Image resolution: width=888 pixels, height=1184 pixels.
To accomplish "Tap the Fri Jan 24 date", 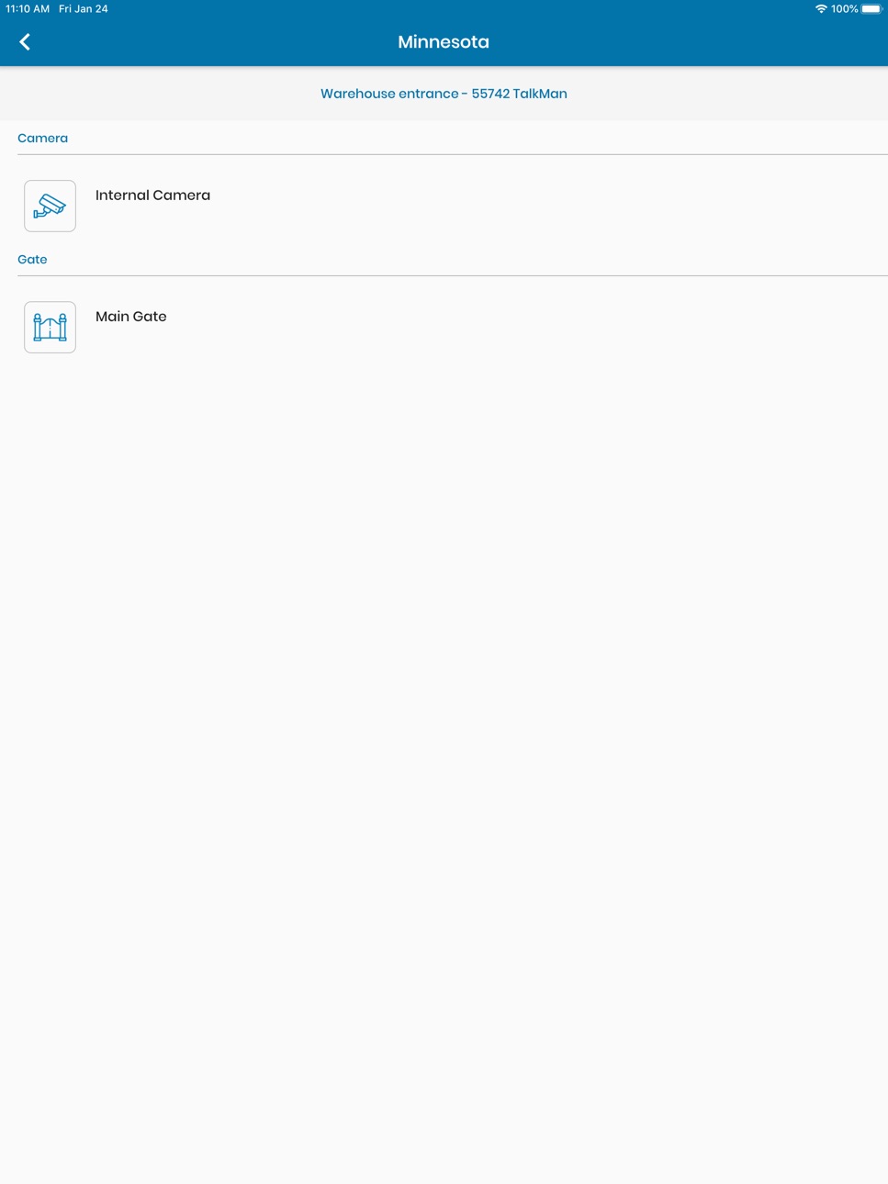I will tap(84, 9).
